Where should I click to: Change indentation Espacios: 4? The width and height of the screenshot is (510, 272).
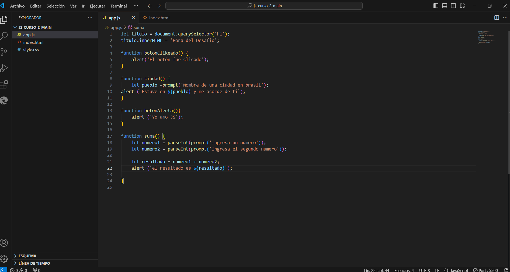(x=404, y=270)
